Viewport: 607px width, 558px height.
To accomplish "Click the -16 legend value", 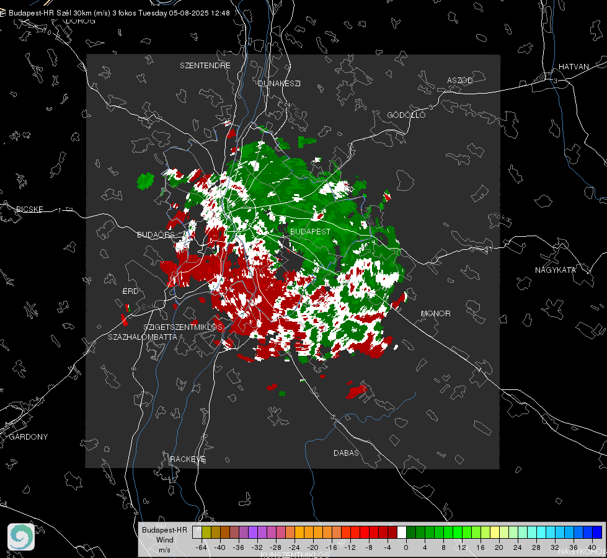I will point(331,547).
